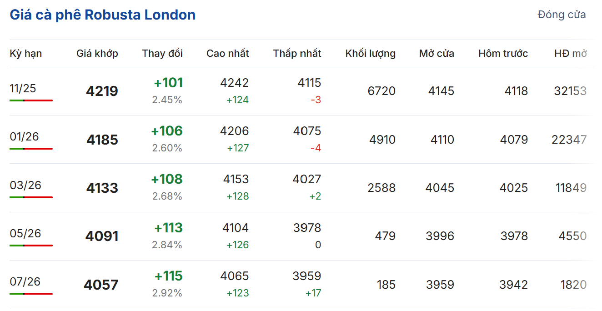This screenshot has width=602, height=311.
Task: Open the 11/25 contract term
Action: pos(23,88)
